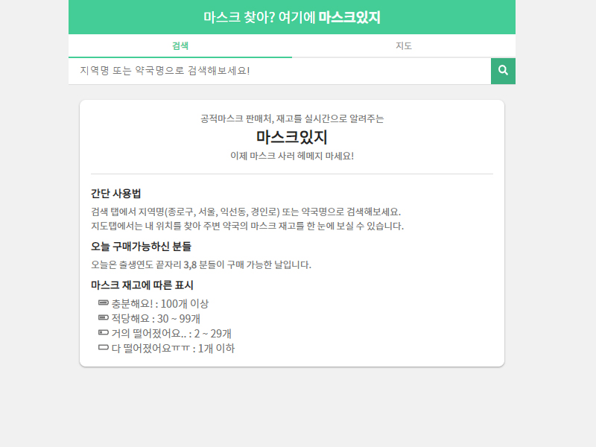This screenshot has height=447, width=596.
Task: Switch to the 지도 tab
Action: coord(404,46)
